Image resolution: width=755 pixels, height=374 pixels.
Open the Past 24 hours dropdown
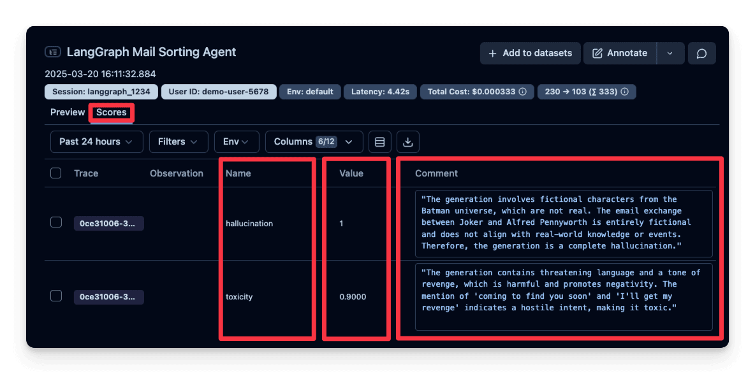96,141
